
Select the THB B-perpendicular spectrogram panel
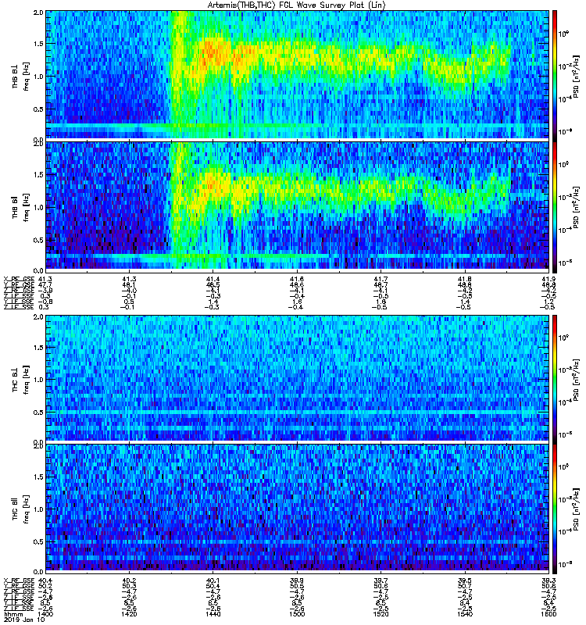[298, 75]
